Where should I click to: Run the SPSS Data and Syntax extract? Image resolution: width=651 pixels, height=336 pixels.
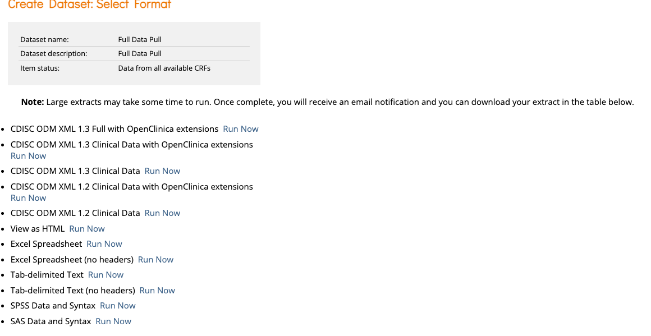pyautogui.click(x=117, y=306)
